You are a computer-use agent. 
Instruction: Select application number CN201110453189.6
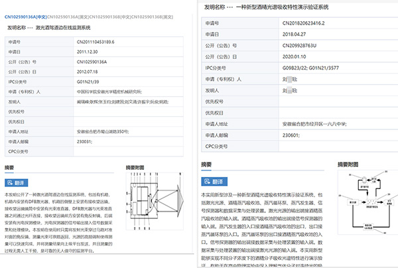pyautogui.click(x=96, y=42)
